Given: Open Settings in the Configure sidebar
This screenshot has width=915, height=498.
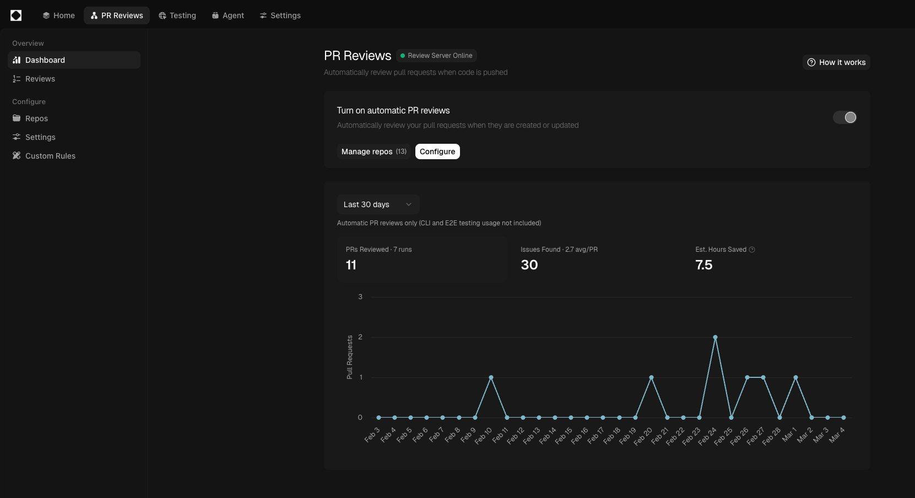Looking at the screenshot, I should (40, 137).
